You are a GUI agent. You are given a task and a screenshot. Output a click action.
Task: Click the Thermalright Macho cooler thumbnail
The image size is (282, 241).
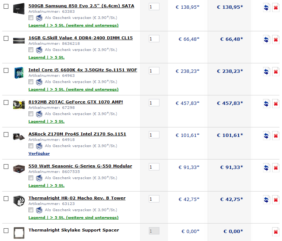pyautogui.click(x=19, y=201)
